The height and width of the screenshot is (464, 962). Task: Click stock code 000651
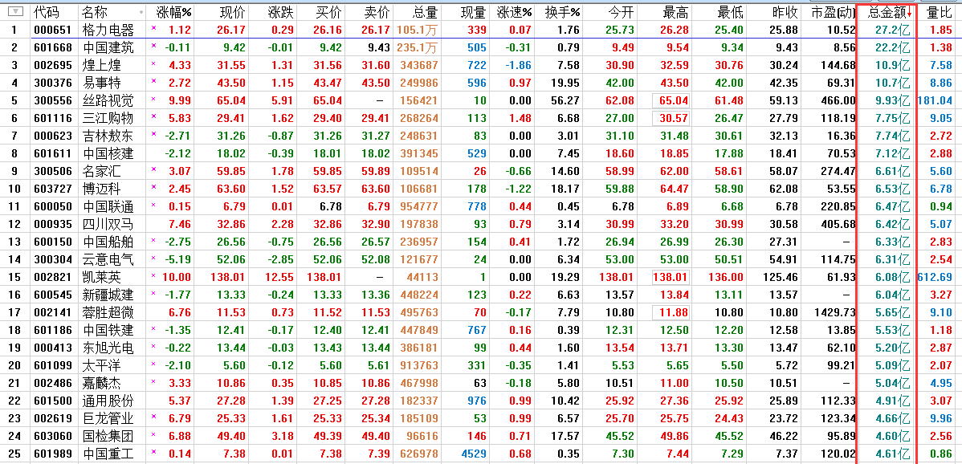(53, 30)
